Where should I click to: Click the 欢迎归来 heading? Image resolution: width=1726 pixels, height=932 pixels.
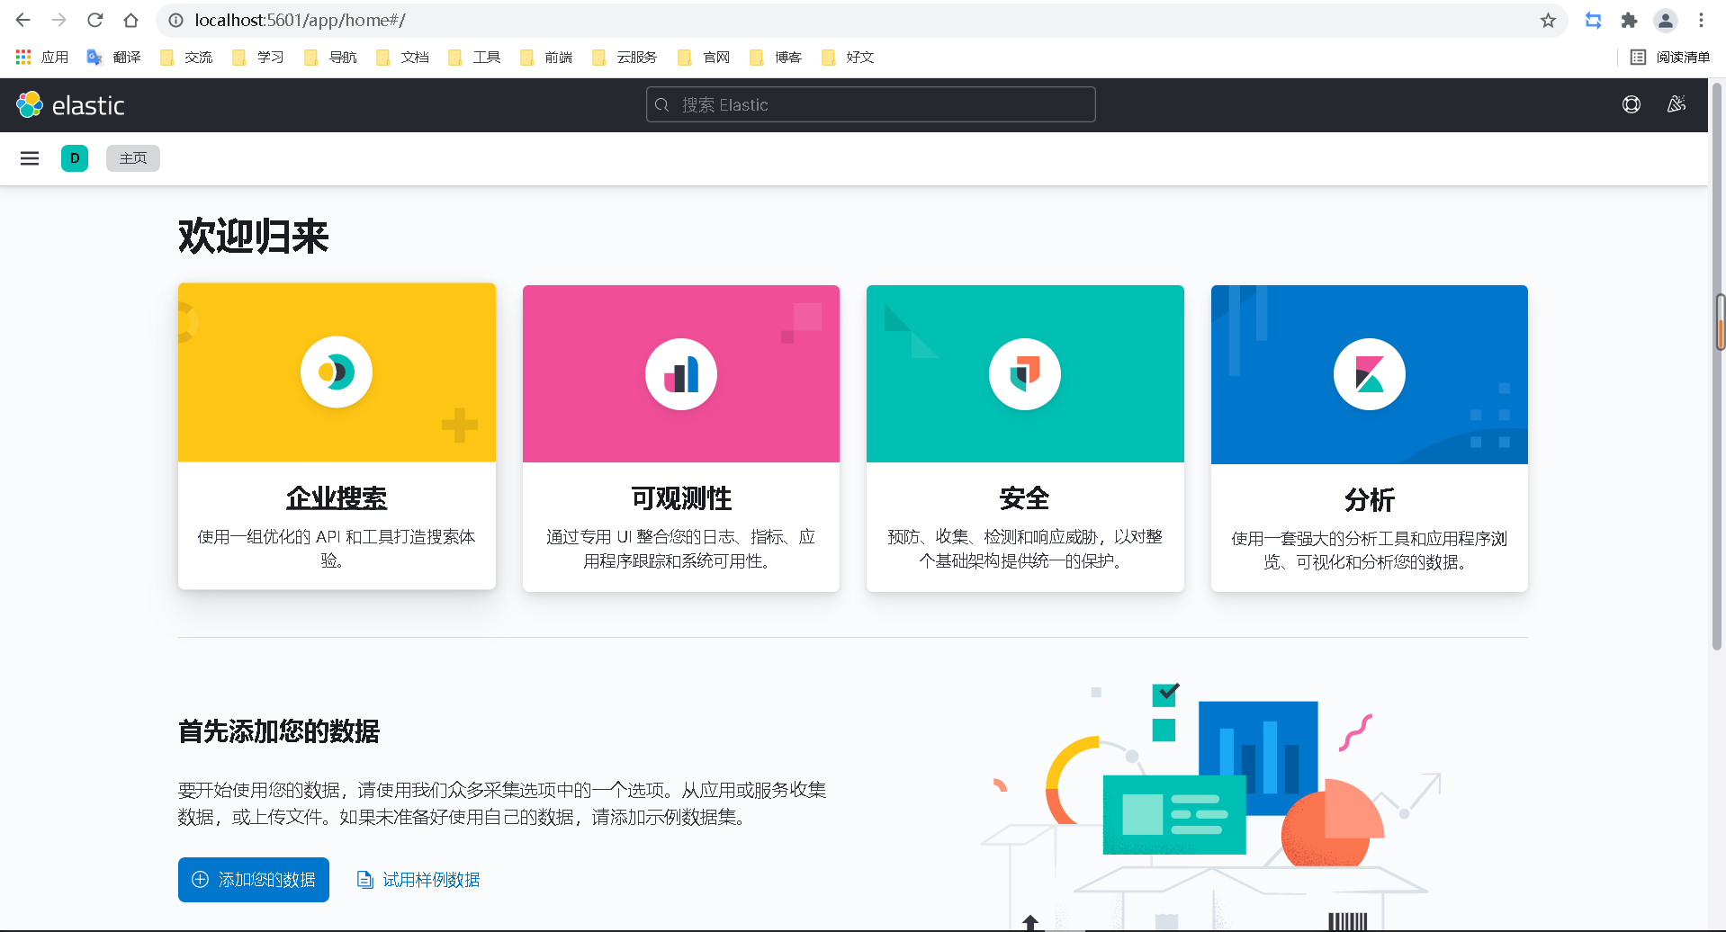(x=254, y=237)
